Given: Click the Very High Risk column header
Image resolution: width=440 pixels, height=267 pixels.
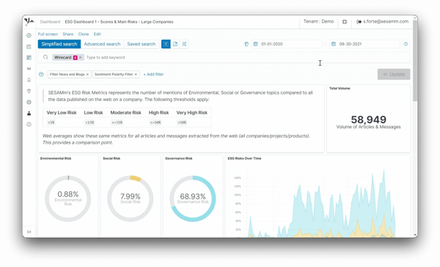Looking at the screenshot, I should [191, 113].
